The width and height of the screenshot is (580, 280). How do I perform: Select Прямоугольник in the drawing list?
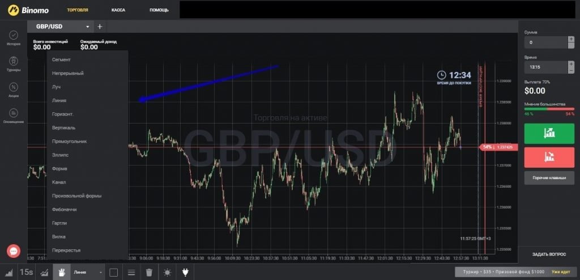coord(69,141)
